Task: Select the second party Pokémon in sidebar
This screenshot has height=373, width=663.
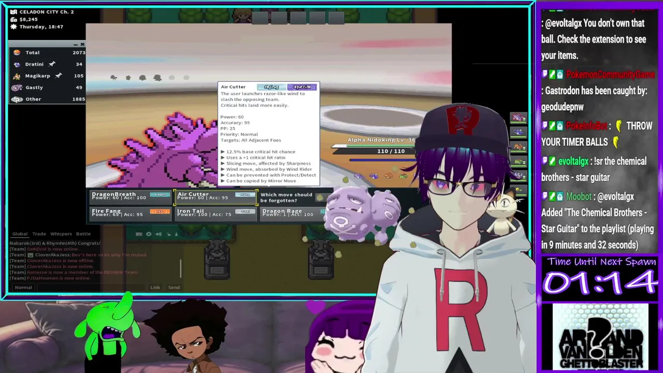Action: point(518,132)
